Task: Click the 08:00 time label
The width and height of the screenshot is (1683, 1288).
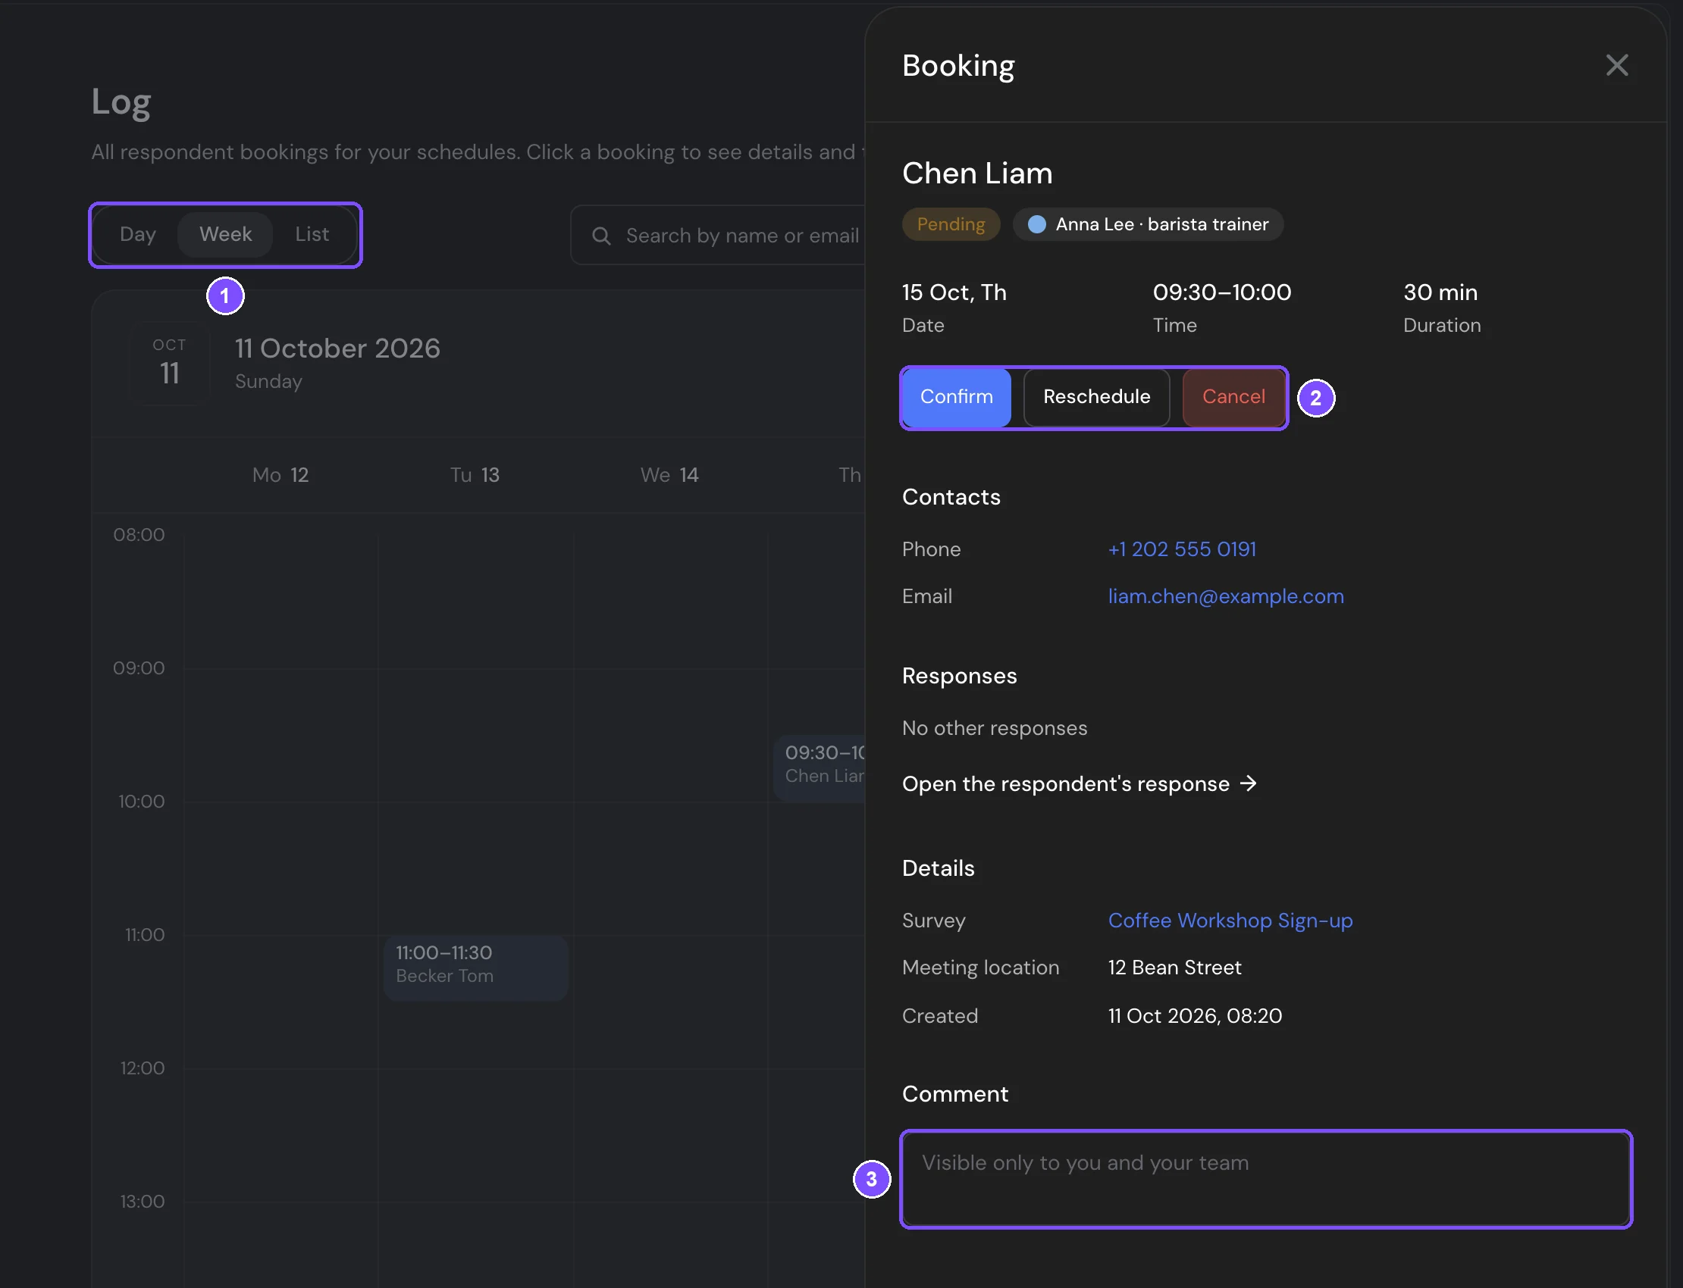Action: [x=139, y=534]
